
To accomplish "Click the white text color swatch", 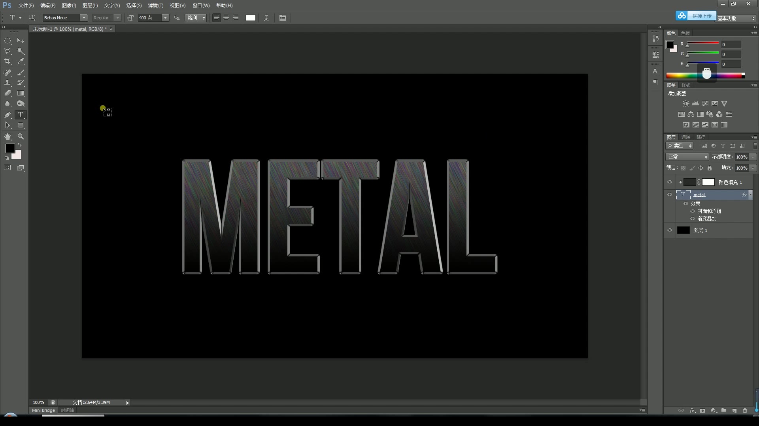I will [x=251, y=18].
